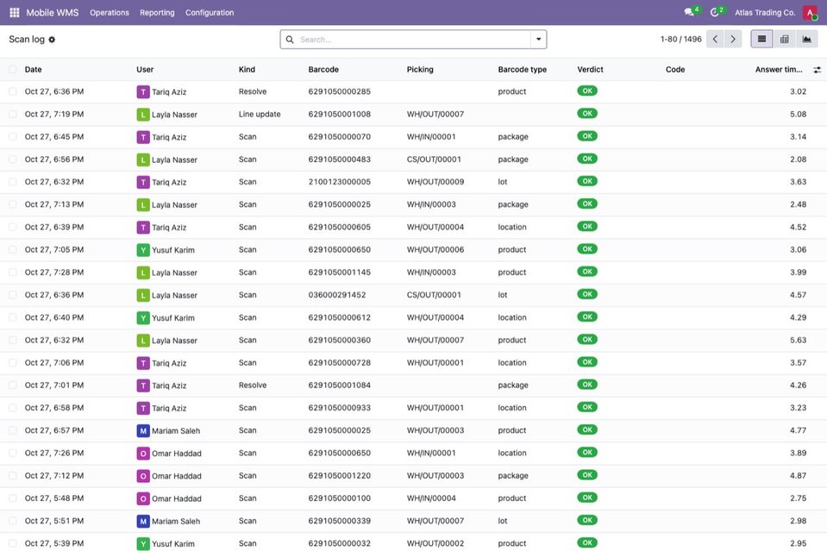
Task: Open picking CS/OUT/00001 on 6:56 PM row
Action: click(x=434, y=160)
